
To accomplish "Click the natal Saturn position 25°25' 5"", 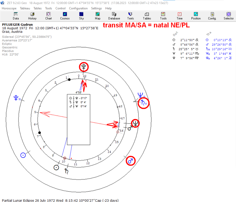I will tap(186, 49).
